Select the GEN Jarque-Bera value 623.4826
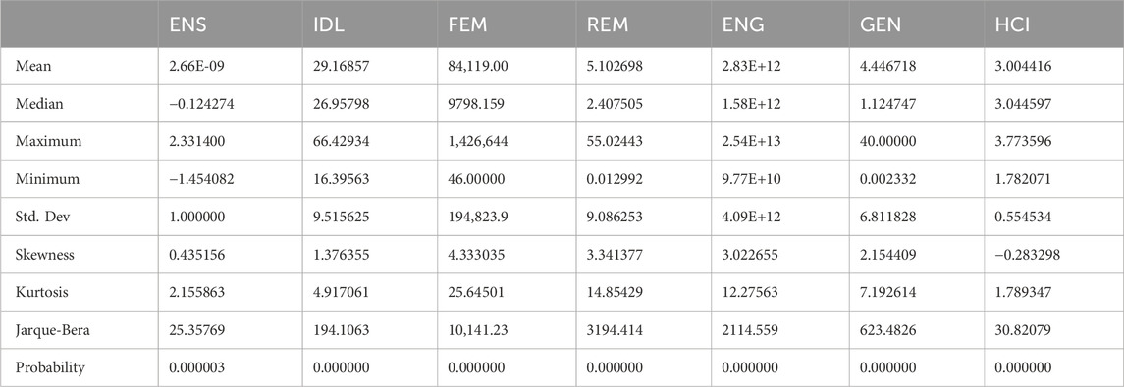Viewport: 1124px width, 387px height. pyautogui.click(x=887, y=330)
